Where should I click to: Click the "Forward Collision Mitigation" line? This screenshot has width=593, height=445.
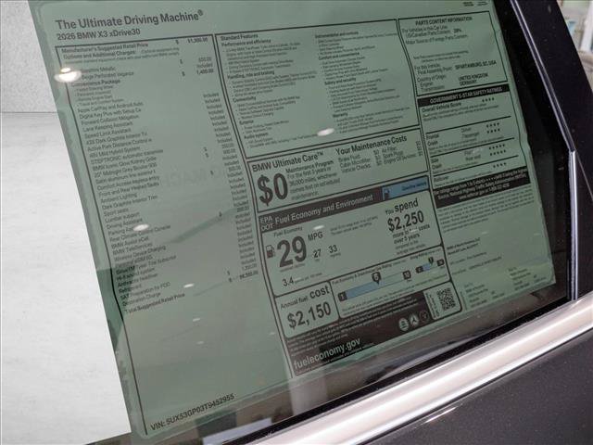point(110,120)
